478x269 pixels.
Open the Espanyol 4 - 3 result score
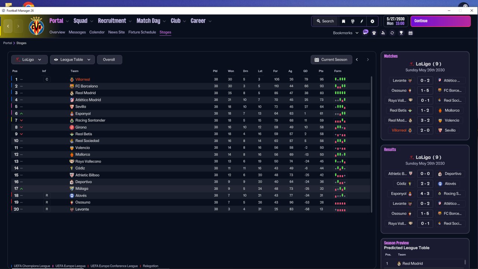coord(425,194)
